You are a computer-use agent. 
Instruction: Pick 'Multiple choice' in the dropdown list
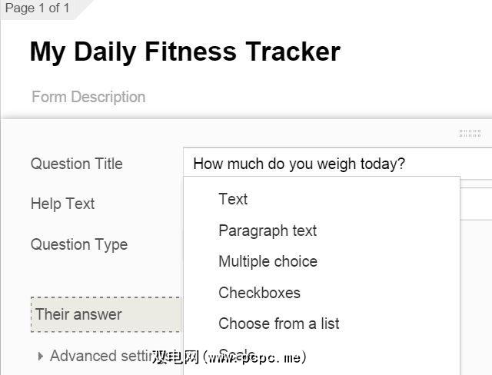click(x=268, y=261)
